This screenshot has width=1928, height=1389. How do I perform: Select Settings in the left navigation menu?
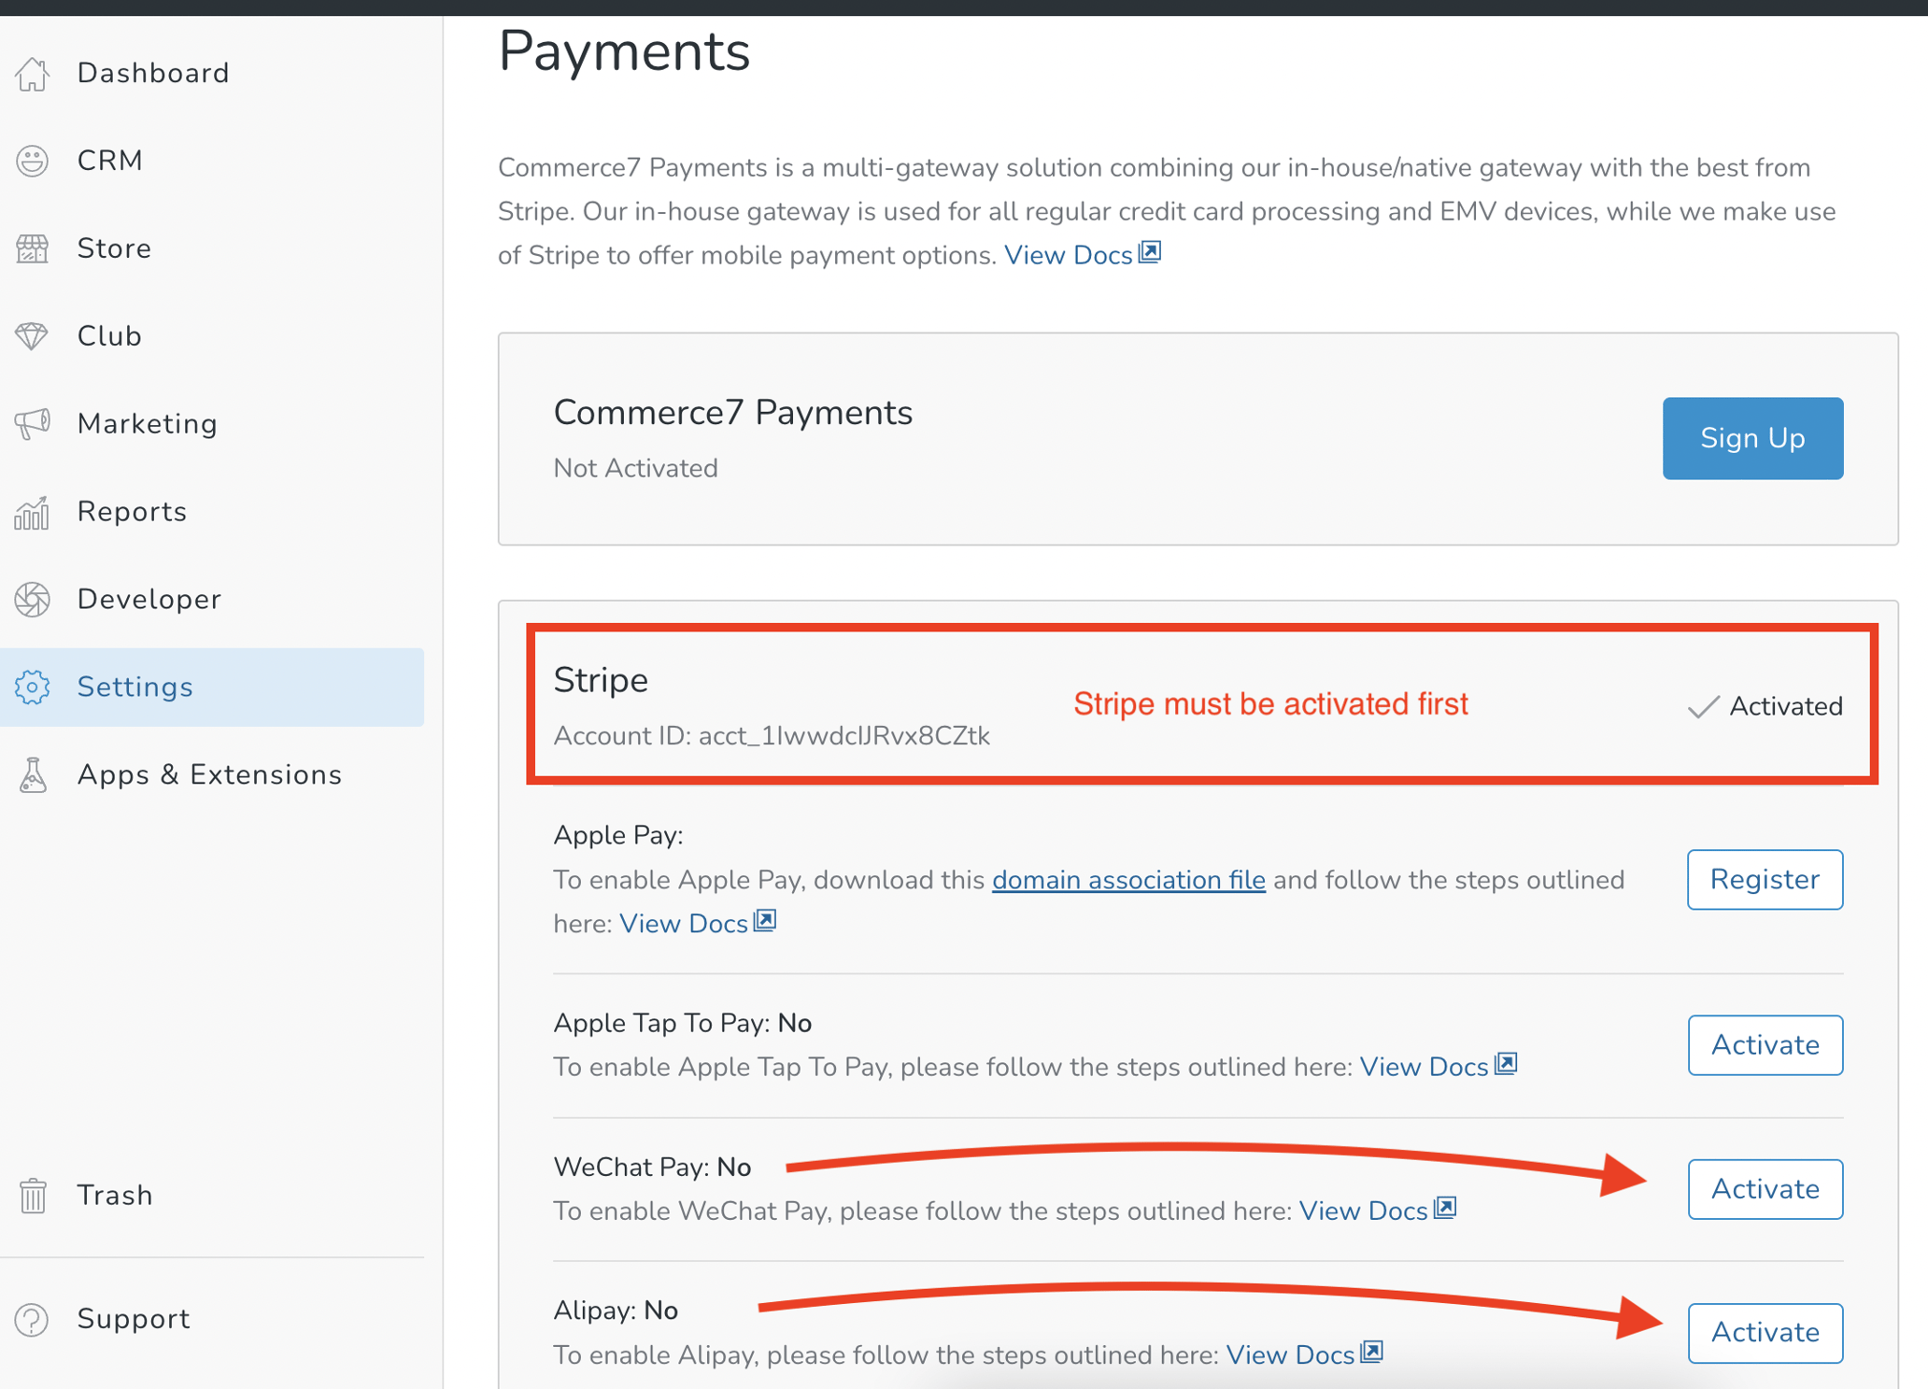[135, 687]
